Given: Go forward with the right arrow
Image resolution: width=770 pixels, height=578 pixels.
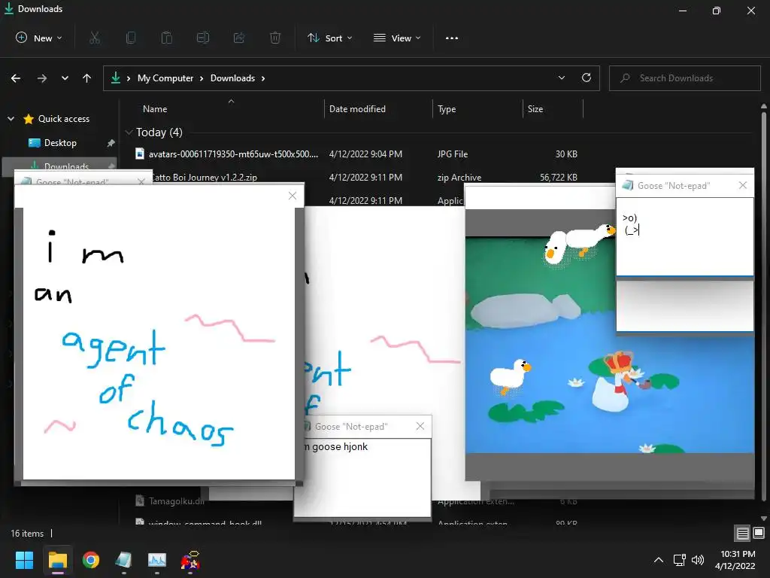Looking at the screenshot, I should 42,78.
